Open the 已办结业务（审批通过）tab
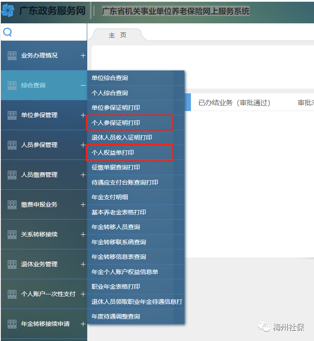Image resolution: width=314 pixels, height=341 pixels. [x=234, y=102]
